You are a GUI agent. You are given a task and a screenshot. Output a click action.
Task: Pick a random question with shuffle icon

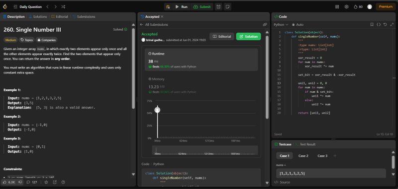tap(64, 7)
